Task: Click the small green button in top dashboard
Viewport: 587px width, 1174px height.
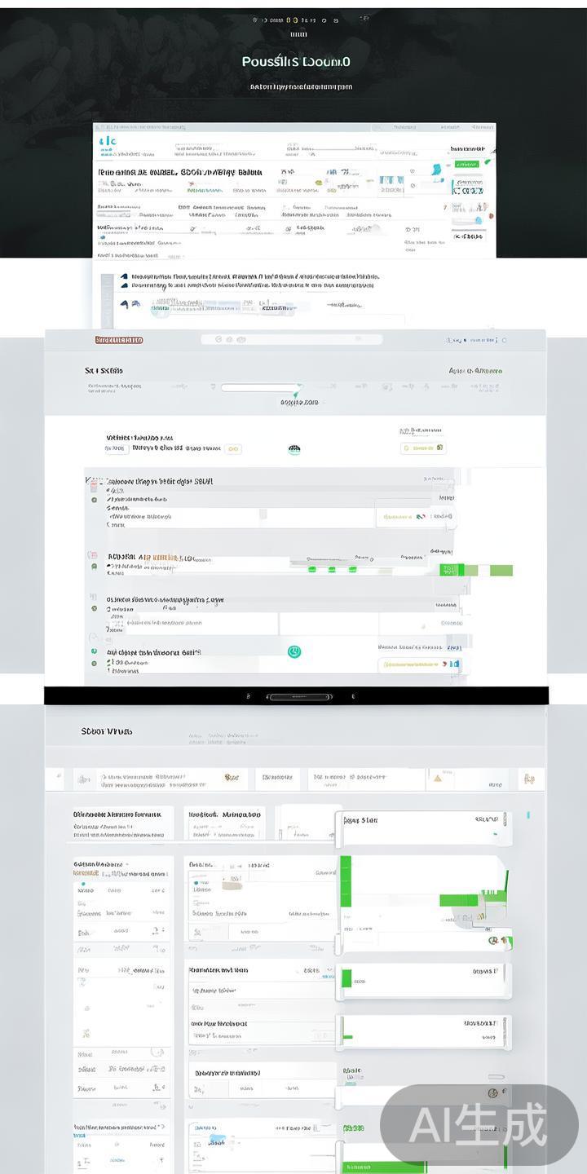Action: coord(467,164)
